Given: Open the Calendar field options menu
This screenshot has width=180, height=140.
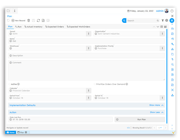Looking at the screenshot, I should pyautogui.click(x=88, y=90).
